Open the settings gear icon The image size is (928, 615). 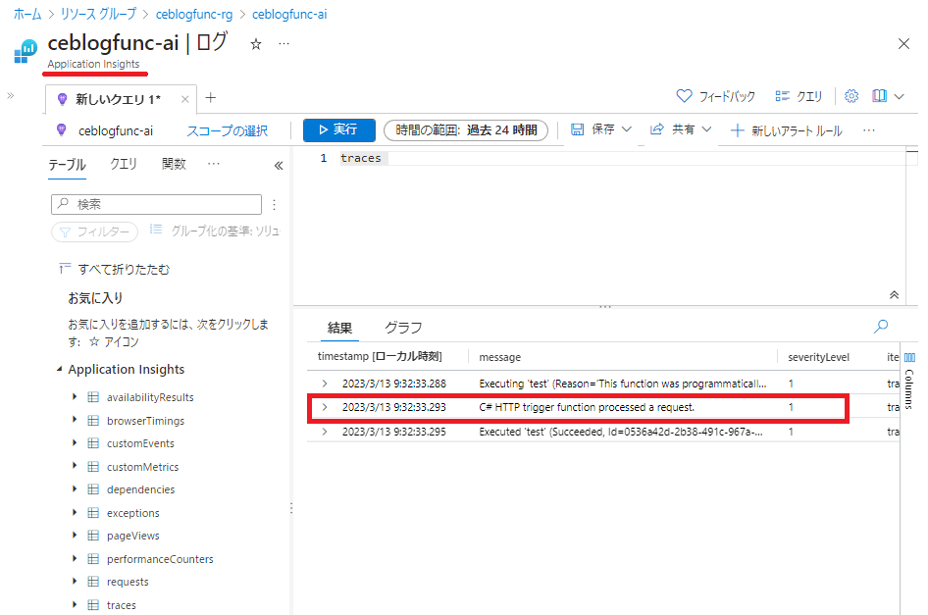(851, 96)
